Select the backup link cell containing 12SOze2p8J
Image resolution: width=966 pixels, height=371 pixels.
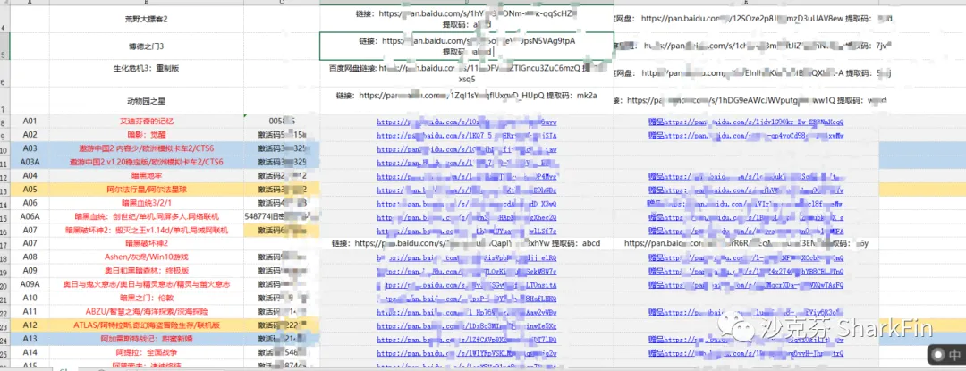point(747,19)
